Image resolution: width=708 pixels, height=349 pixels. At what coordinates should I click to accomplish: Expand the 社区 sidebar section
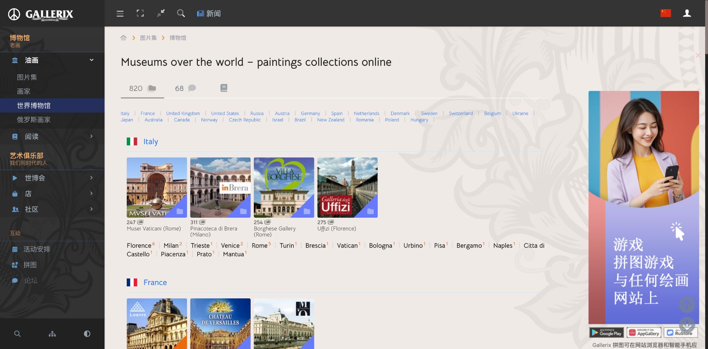pyautogui.click(x=52, y=209)
